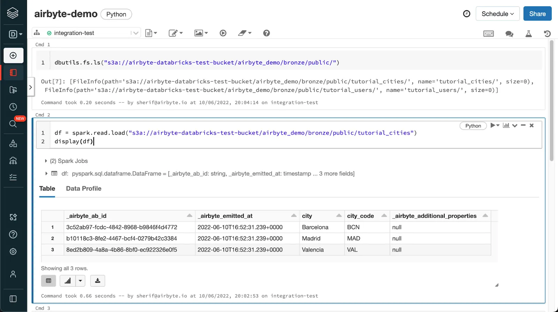Image resolution: width=558 pixels, height=312 pixels.
Task: Open the user account icon in sidebar
Action: tap(13, 274)
